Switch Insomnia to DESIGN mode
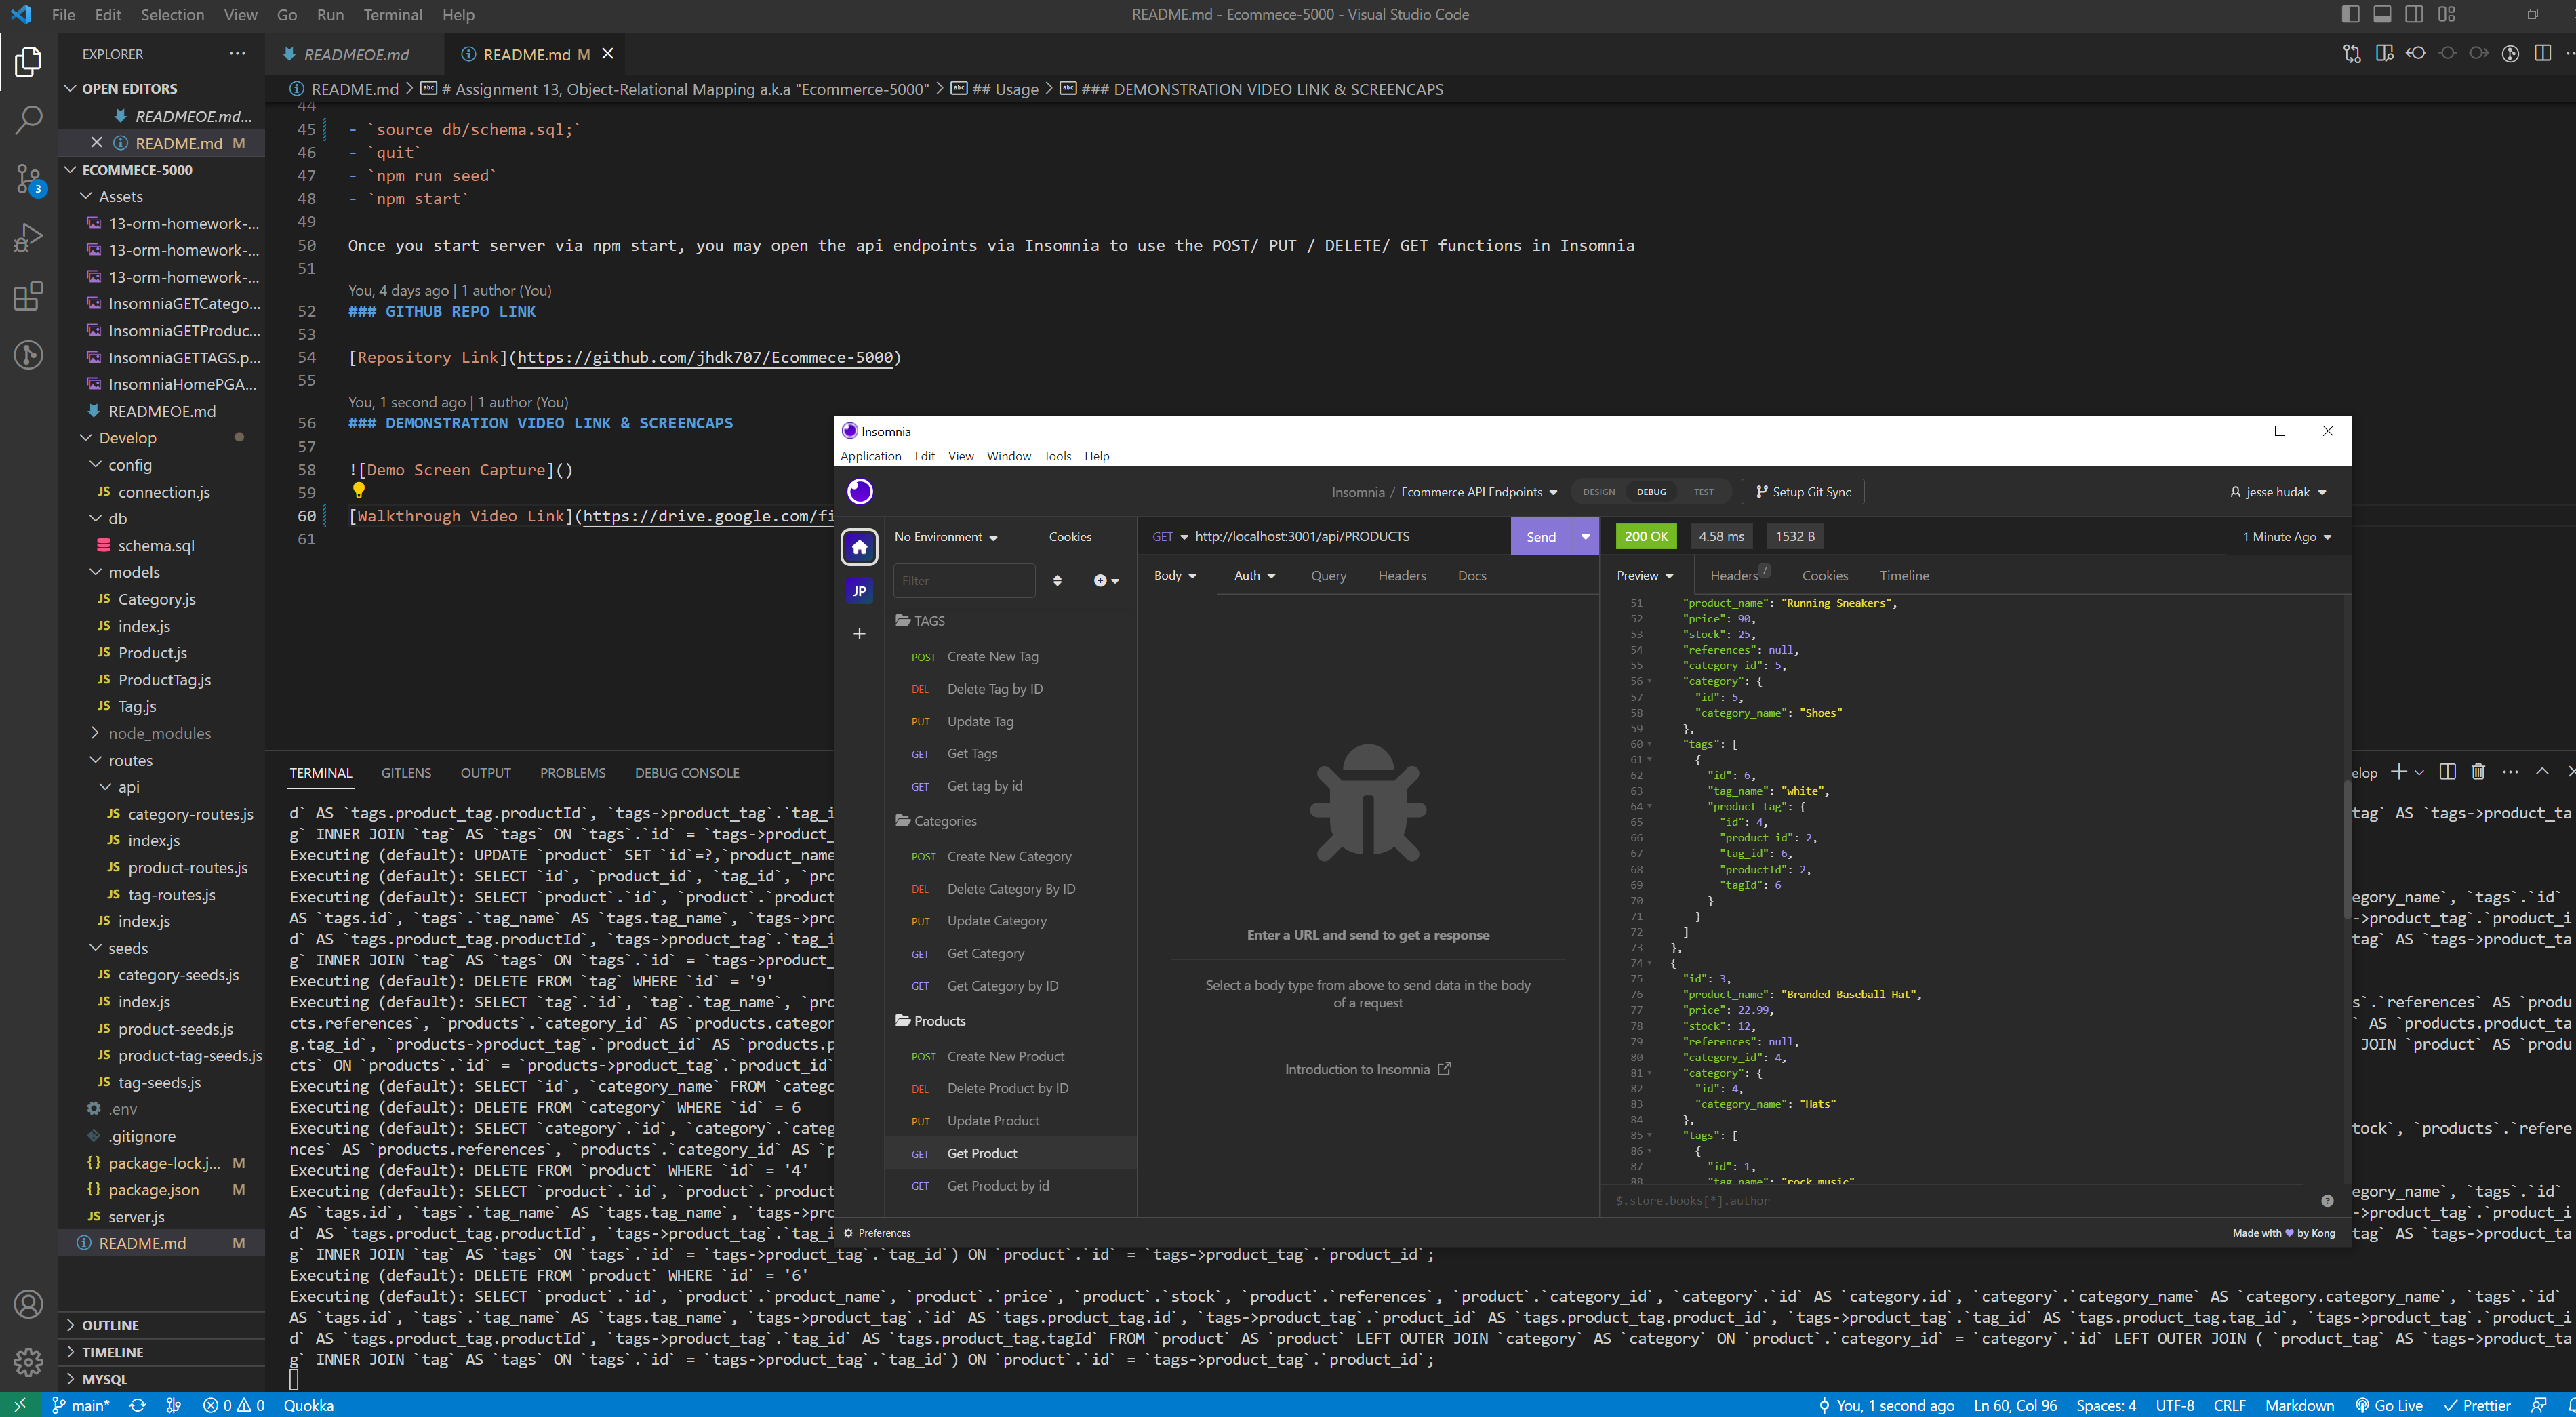Image resolution: width=2576 pixels, height=1417 pixels. click(1598, 492)
